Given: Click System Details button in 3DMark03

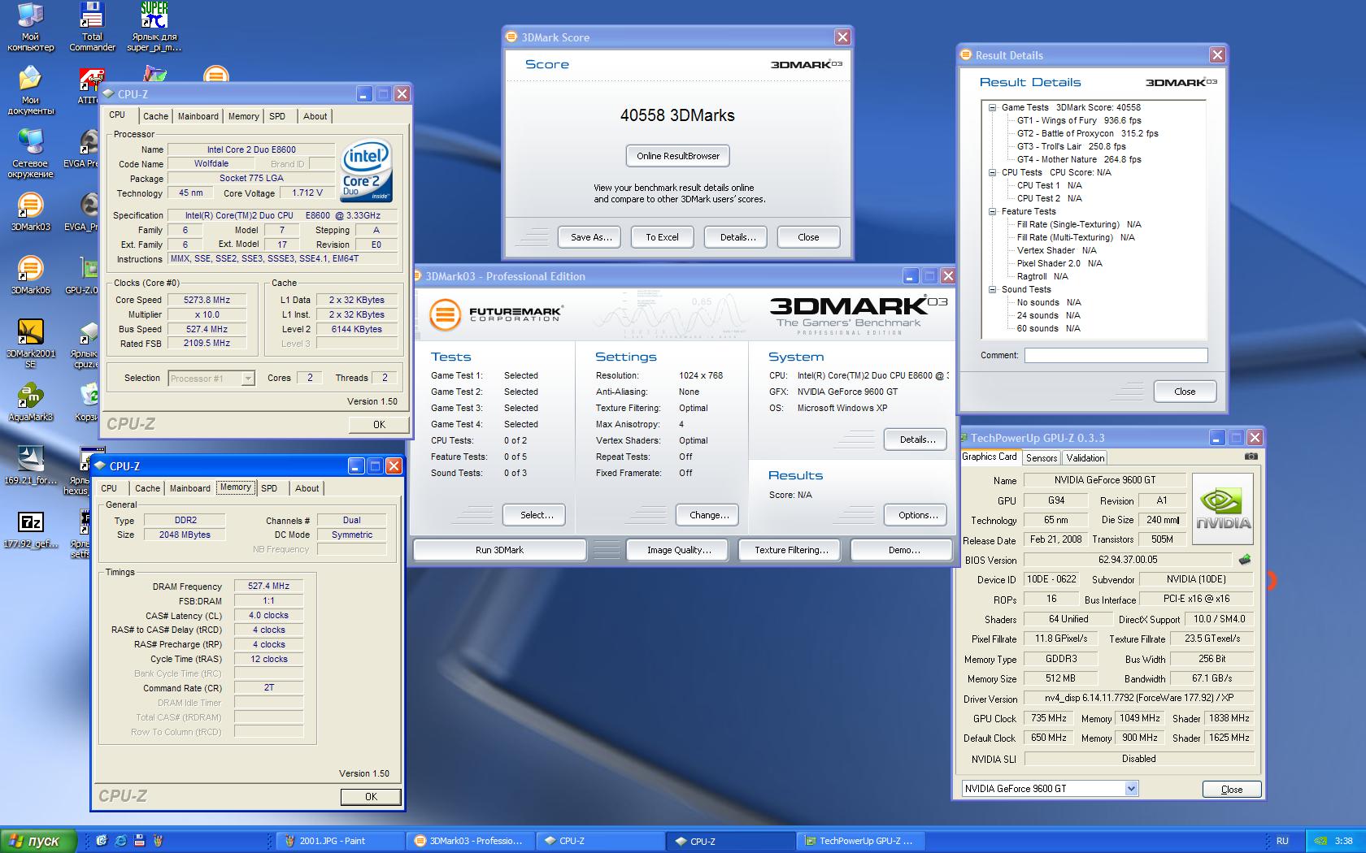Looking at the screenshot, I should pos(917,439).
